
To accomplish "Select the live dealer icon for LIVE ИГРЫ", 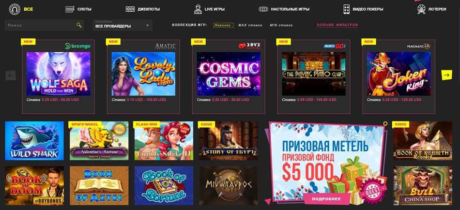I will coord(198,9).
